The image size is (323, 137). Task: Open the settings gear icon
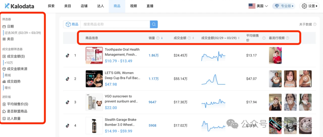point(304,6)
